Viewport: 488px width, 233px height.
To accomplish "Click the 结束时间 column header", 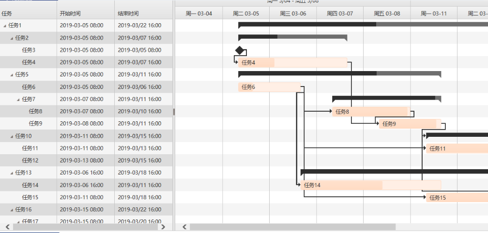I will point(143,14).
